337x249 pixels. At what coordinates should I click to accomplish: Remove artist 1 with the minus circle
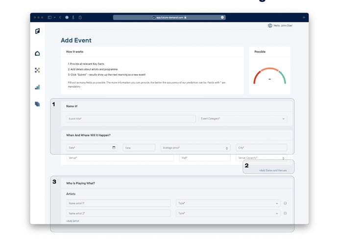285,203
